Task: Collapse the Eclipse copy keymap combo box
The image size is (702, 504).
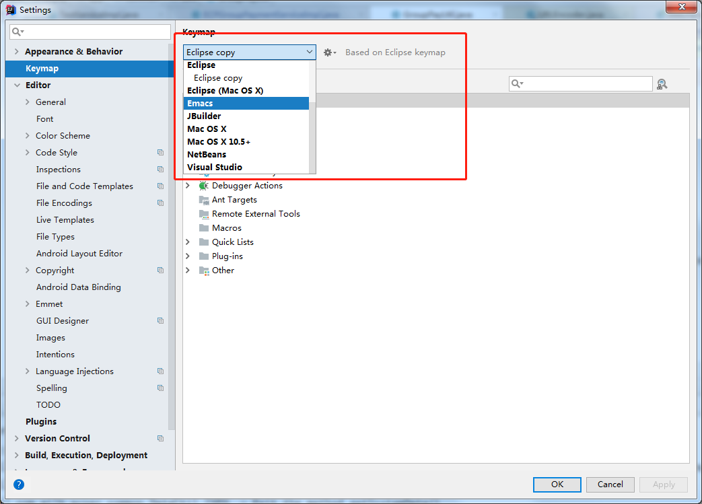Action: pyautogui.click(x=310, y=52)
